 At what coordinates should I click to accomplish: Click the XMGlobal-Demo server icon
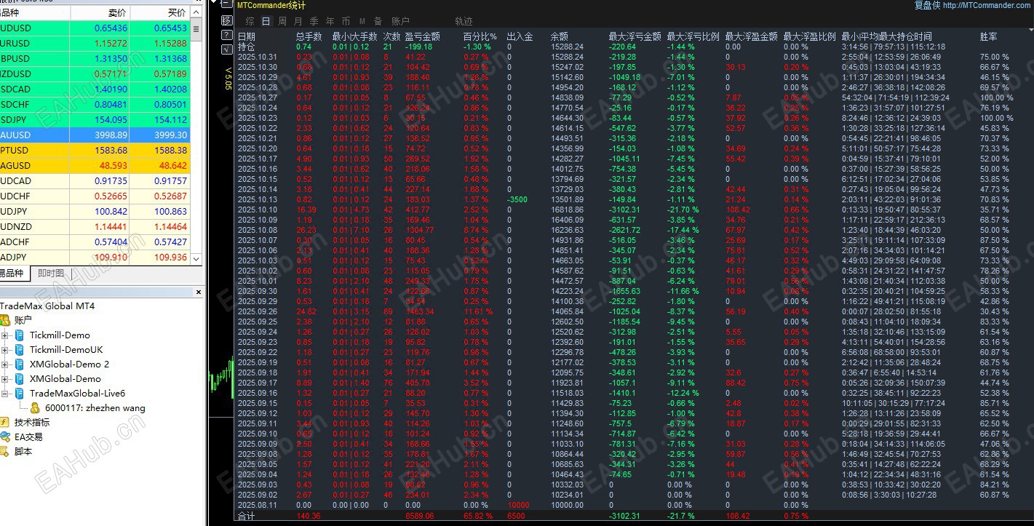click(x=20, y=379)
